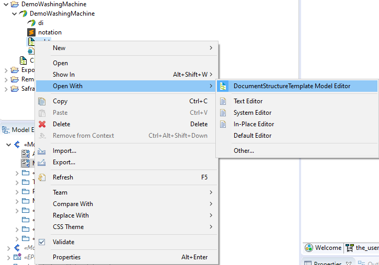The height and width of the screenshot is (265, 379).
Task: Select the notation file in tree
Action: coord(44,32)
